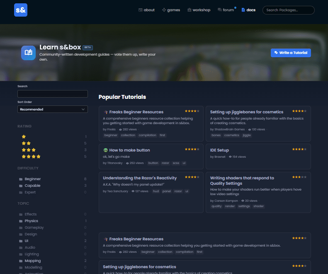This screenshot has height=274, width=328.
Task: Click the compilation tag in popular Freaks card
Action: click(x=147, y=135)
